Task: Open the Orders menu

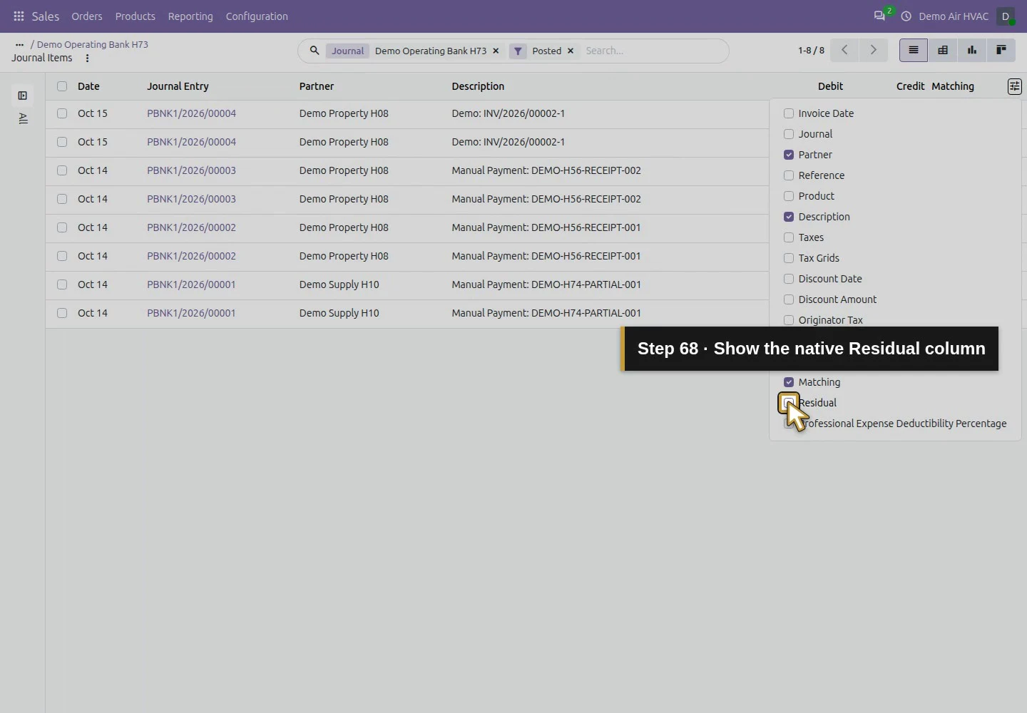Action: pos(87,16)
